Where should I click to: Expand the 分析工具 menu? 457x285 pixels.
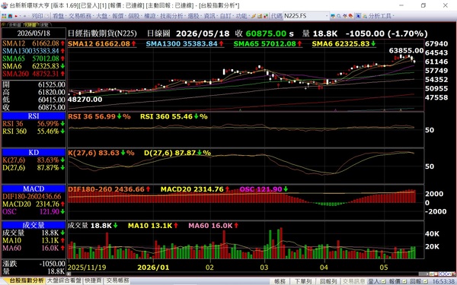380,16
